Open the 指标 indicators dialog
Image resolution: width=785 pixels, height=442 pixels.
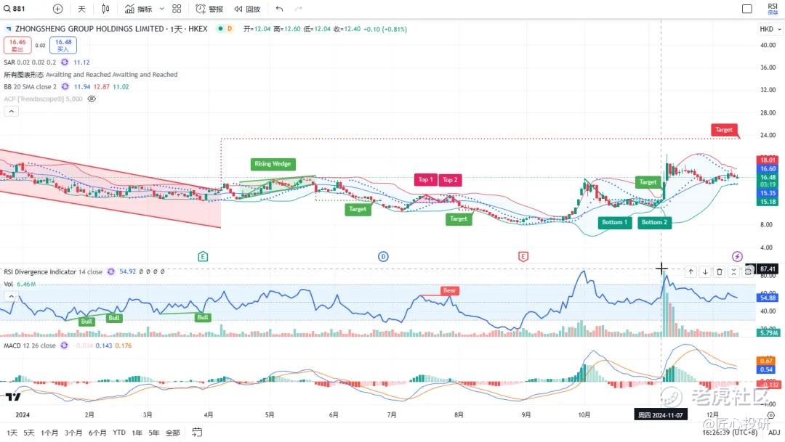(138, 9)
